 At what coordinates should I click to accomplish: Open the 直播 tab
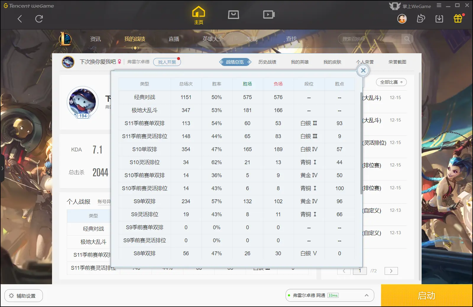[174, 39]
